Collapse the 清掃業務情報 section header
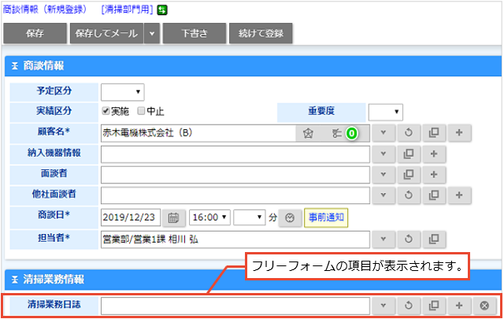Screen dimensions: 504x319 pos(15,280)
